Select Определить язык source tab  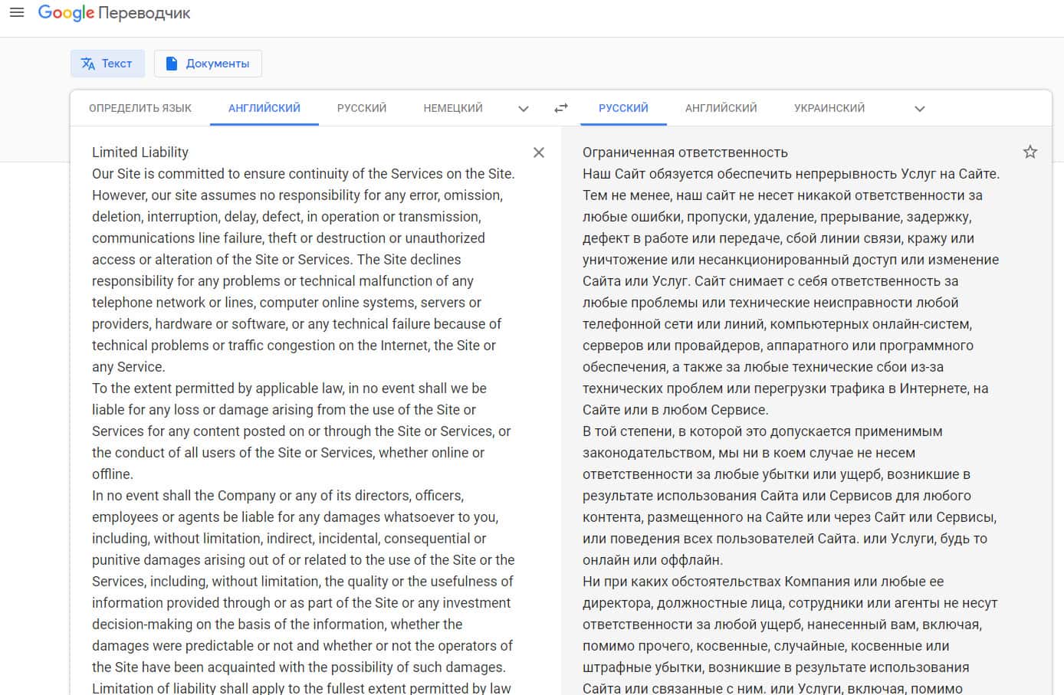click(x=140, y=108)
